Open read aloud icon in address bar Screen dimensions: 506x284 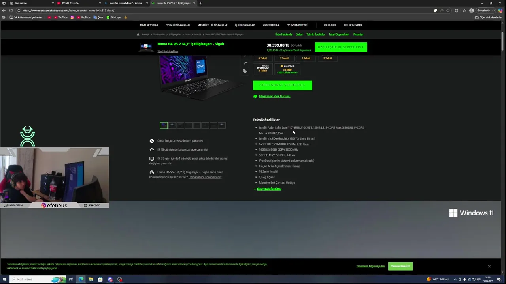[x=442, y=11]
